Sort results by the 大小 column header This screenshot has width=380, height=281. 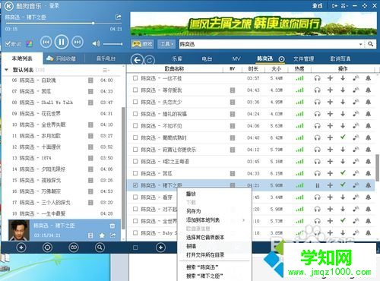276,68
